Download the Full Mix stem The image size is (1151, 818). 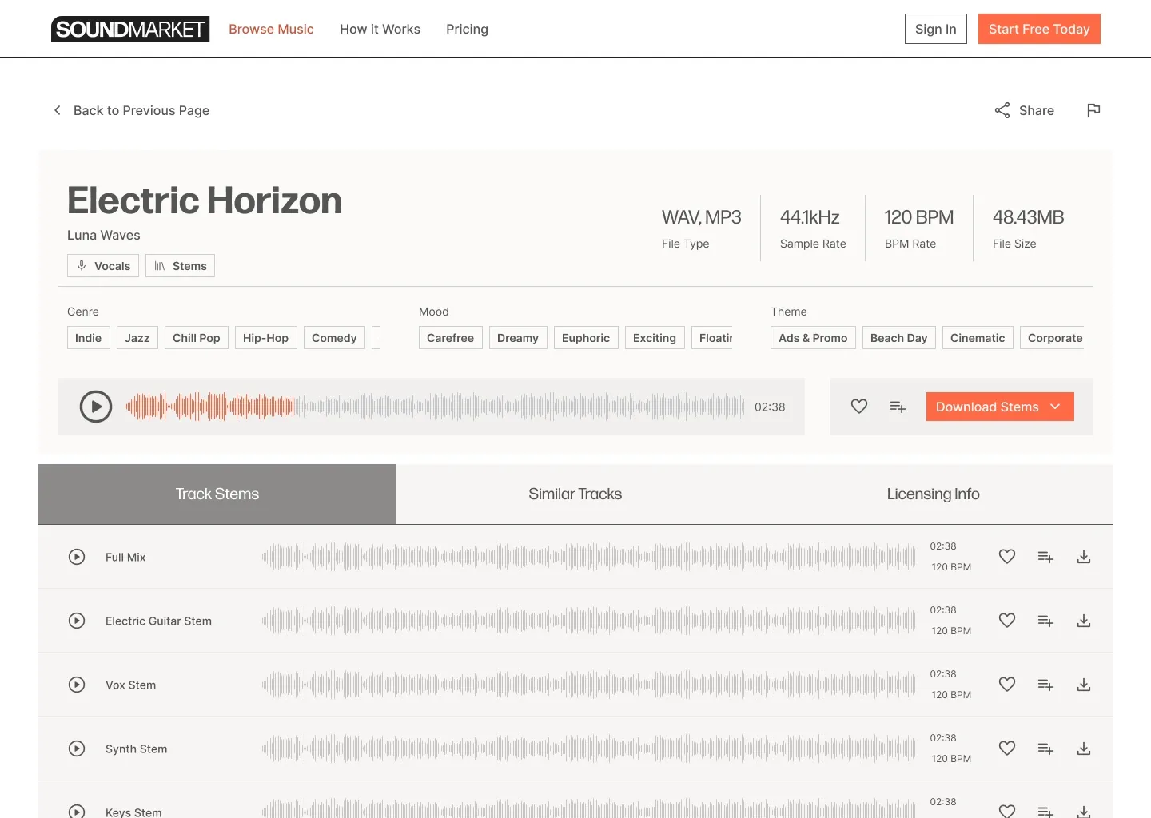pyautogui.click(x=1084, y=557)
